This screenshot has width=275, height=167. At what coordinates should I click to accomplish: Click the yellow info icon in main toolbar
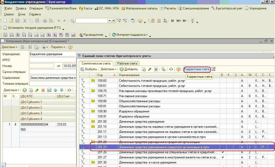click(x=140, y=21)
